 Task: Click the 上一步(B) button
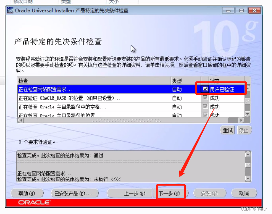(130, 193)
